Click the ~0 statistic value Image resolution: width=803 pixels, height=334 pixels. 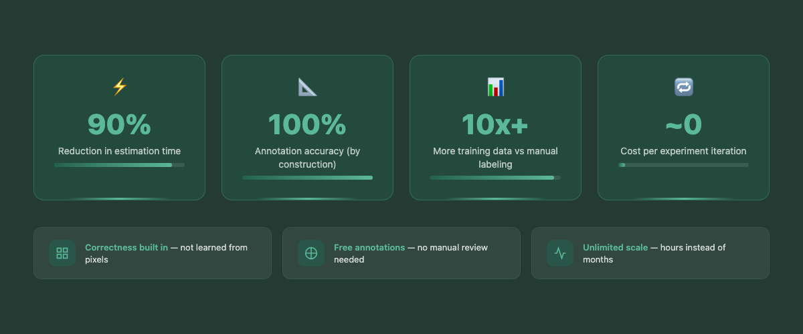(683, 125)
